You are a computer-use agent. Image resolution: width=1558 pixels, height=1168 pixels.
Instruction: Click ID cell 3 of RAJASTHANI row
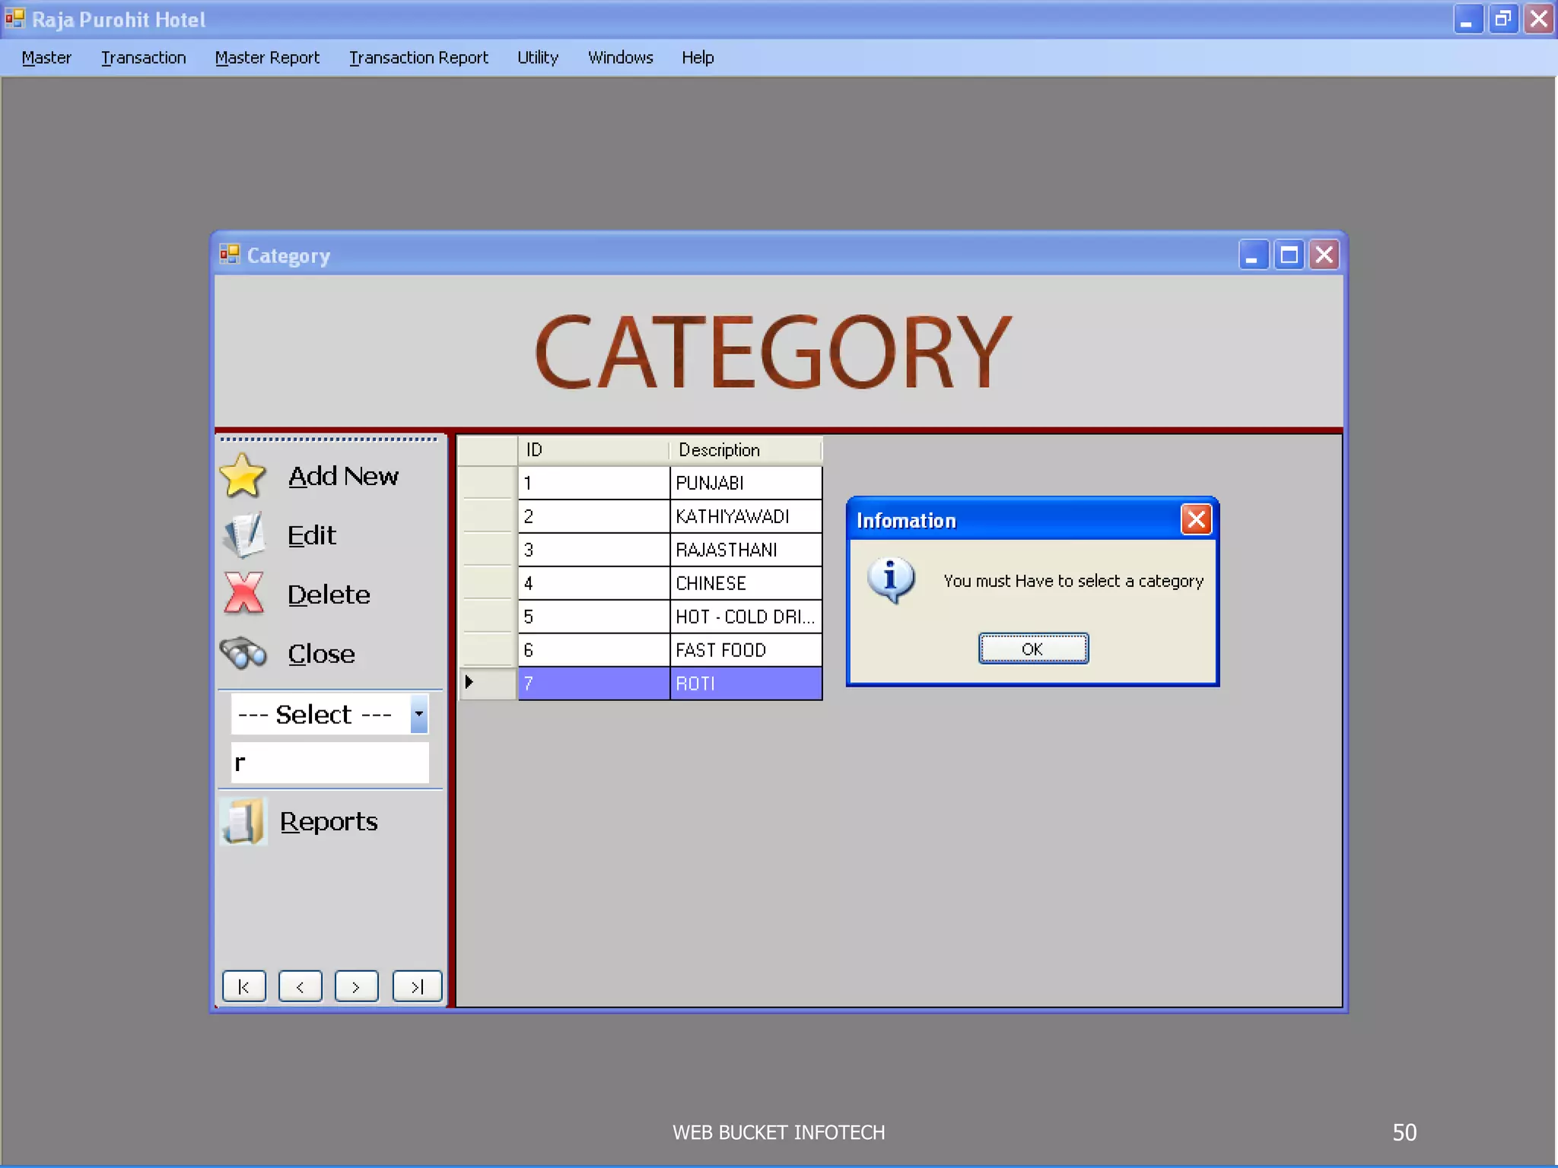click(593, 550)
